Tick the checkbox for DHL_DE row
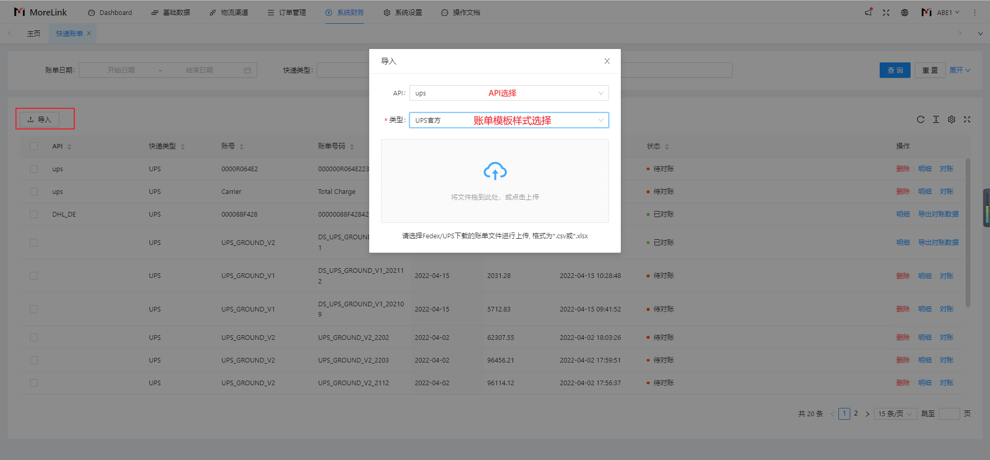This screenshot has width=990, height=460. pos(34,215)
